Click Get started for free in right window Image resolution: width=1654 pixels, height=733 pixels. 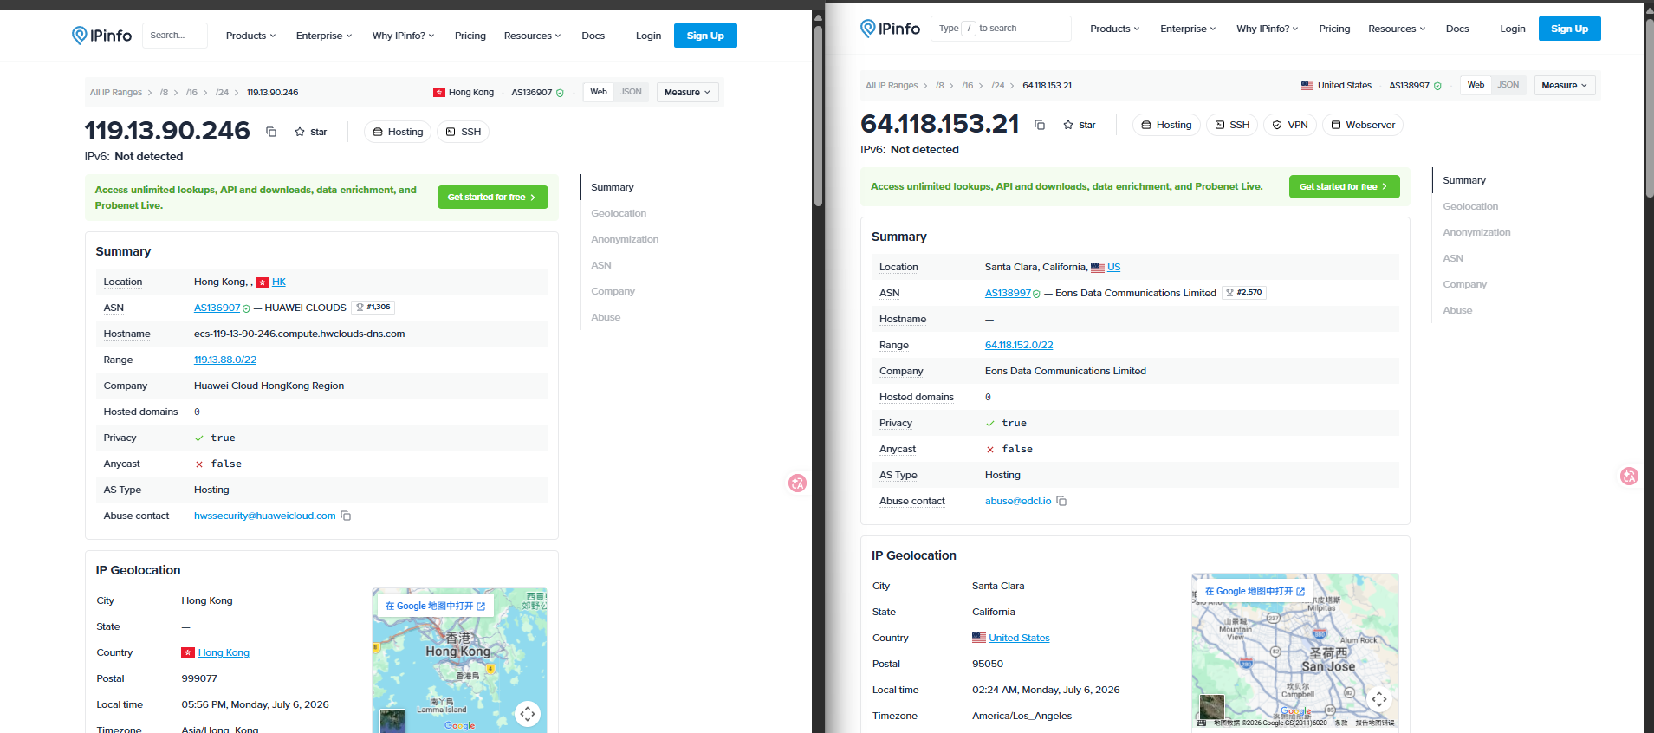(1344, 186)
